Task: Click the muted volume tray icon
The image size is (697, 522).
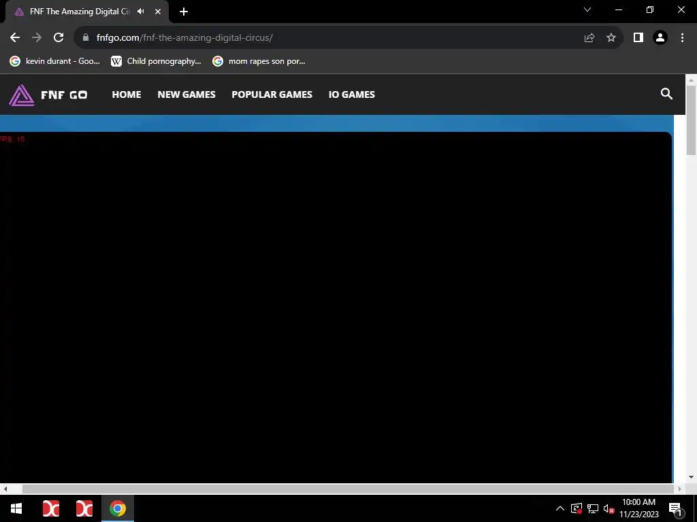Action: click(609, 508)
